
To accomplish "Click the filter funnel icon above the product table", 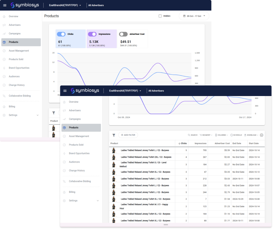I will [114, 135].
